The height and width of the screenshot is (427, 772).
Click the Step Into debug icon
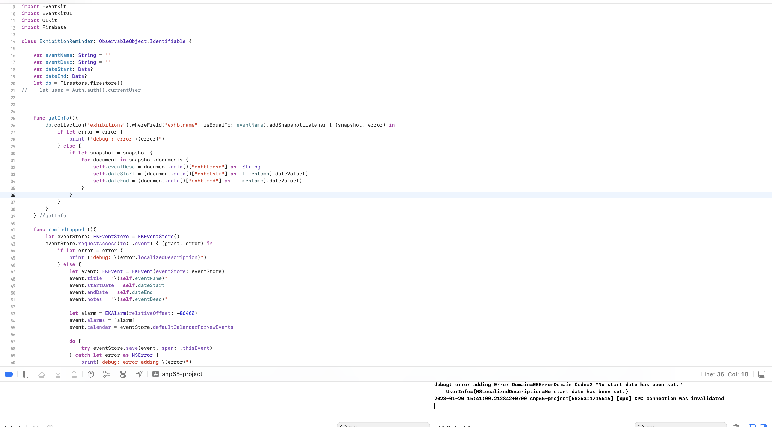tap(58, 374)
